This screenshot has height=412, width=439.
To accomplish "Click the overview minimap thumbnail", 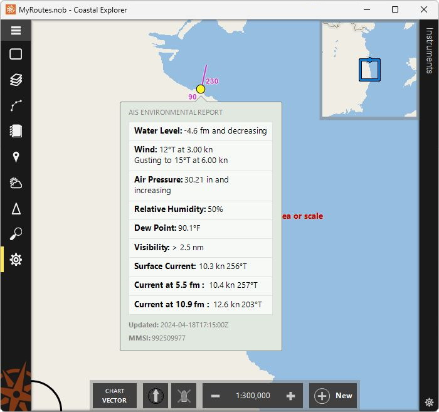I will point(369,70).
